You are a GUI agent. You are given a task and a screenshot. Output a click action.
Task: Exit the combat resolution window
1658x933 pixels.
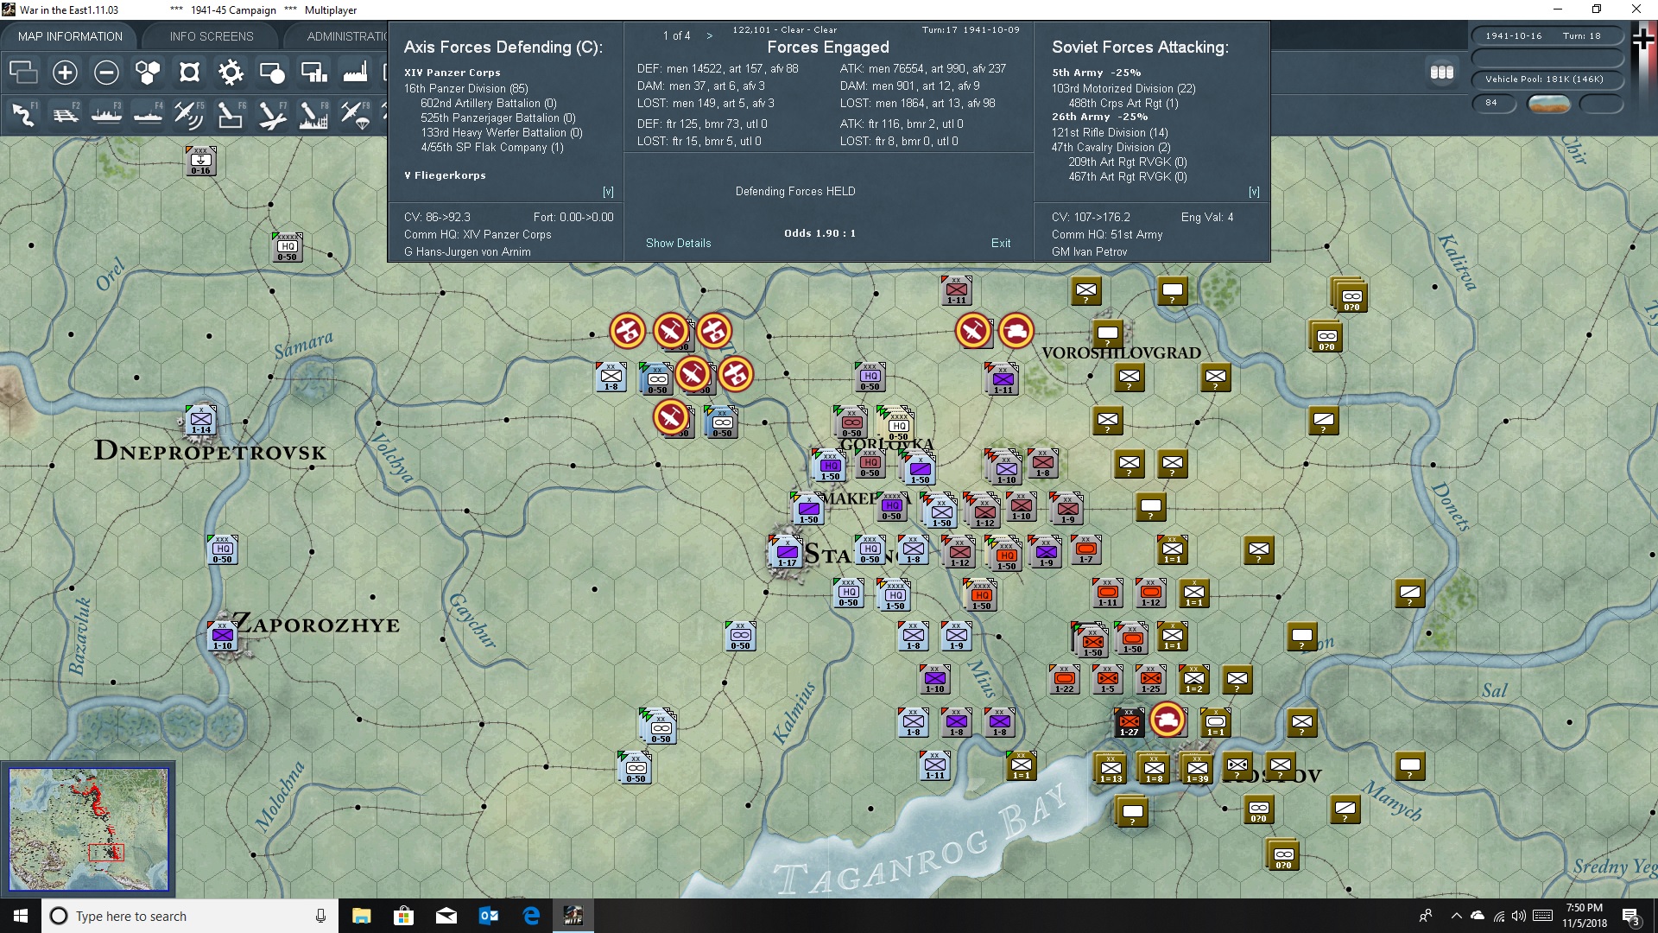(x=1001, y=243)
